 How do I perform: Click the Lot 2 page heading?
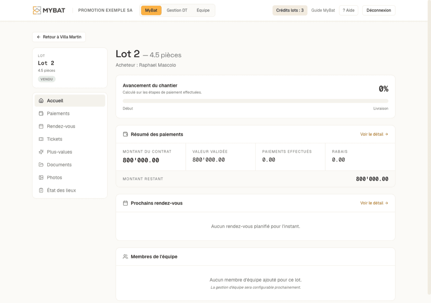pos(128,54)
